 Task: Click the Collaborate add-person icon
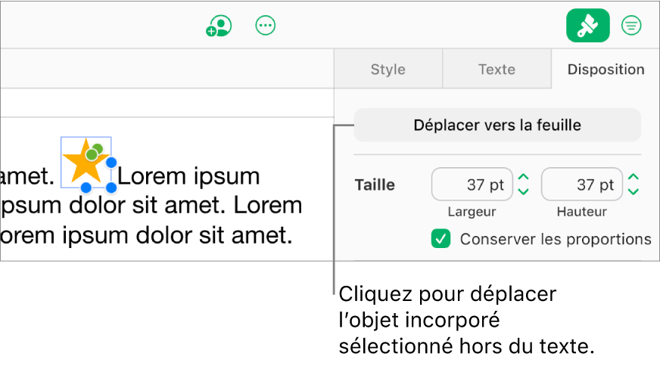(219, 26)
